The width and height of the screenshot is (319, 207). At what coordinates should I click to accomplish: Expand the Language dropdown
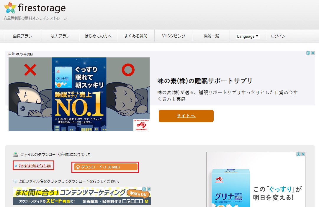pos(248,36)
